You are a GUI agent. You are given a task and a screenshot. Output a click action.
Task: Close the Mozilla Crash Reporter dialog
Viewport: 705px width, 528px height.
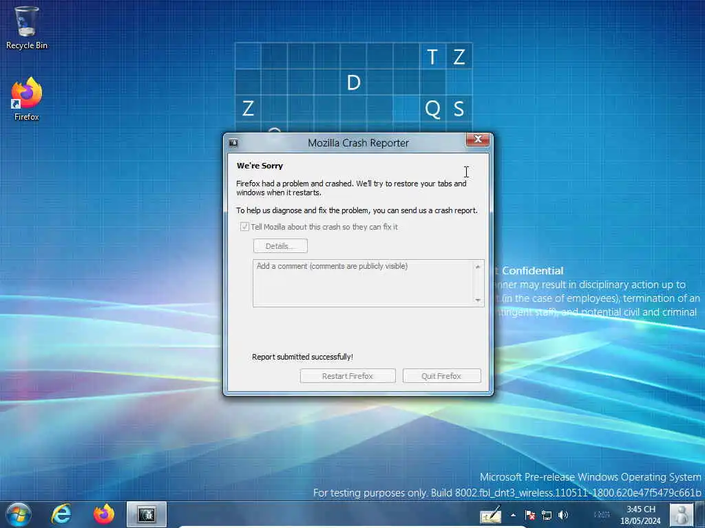[478, 139]
